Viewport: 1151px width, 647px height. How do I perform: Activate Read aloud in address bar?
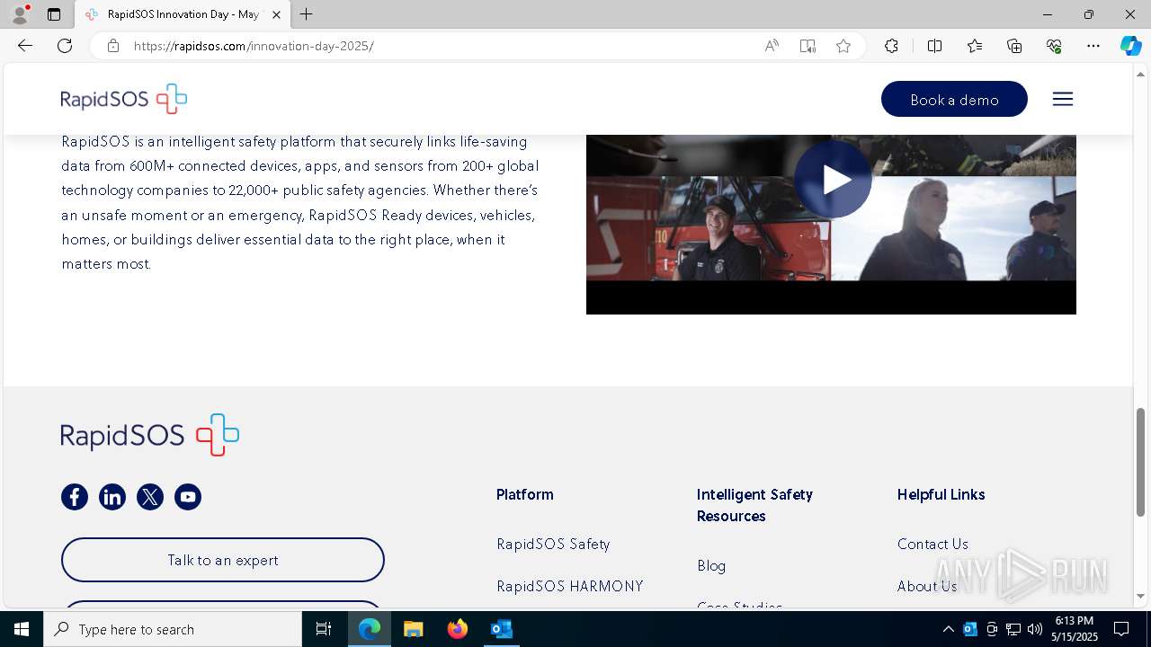point(772,46)
